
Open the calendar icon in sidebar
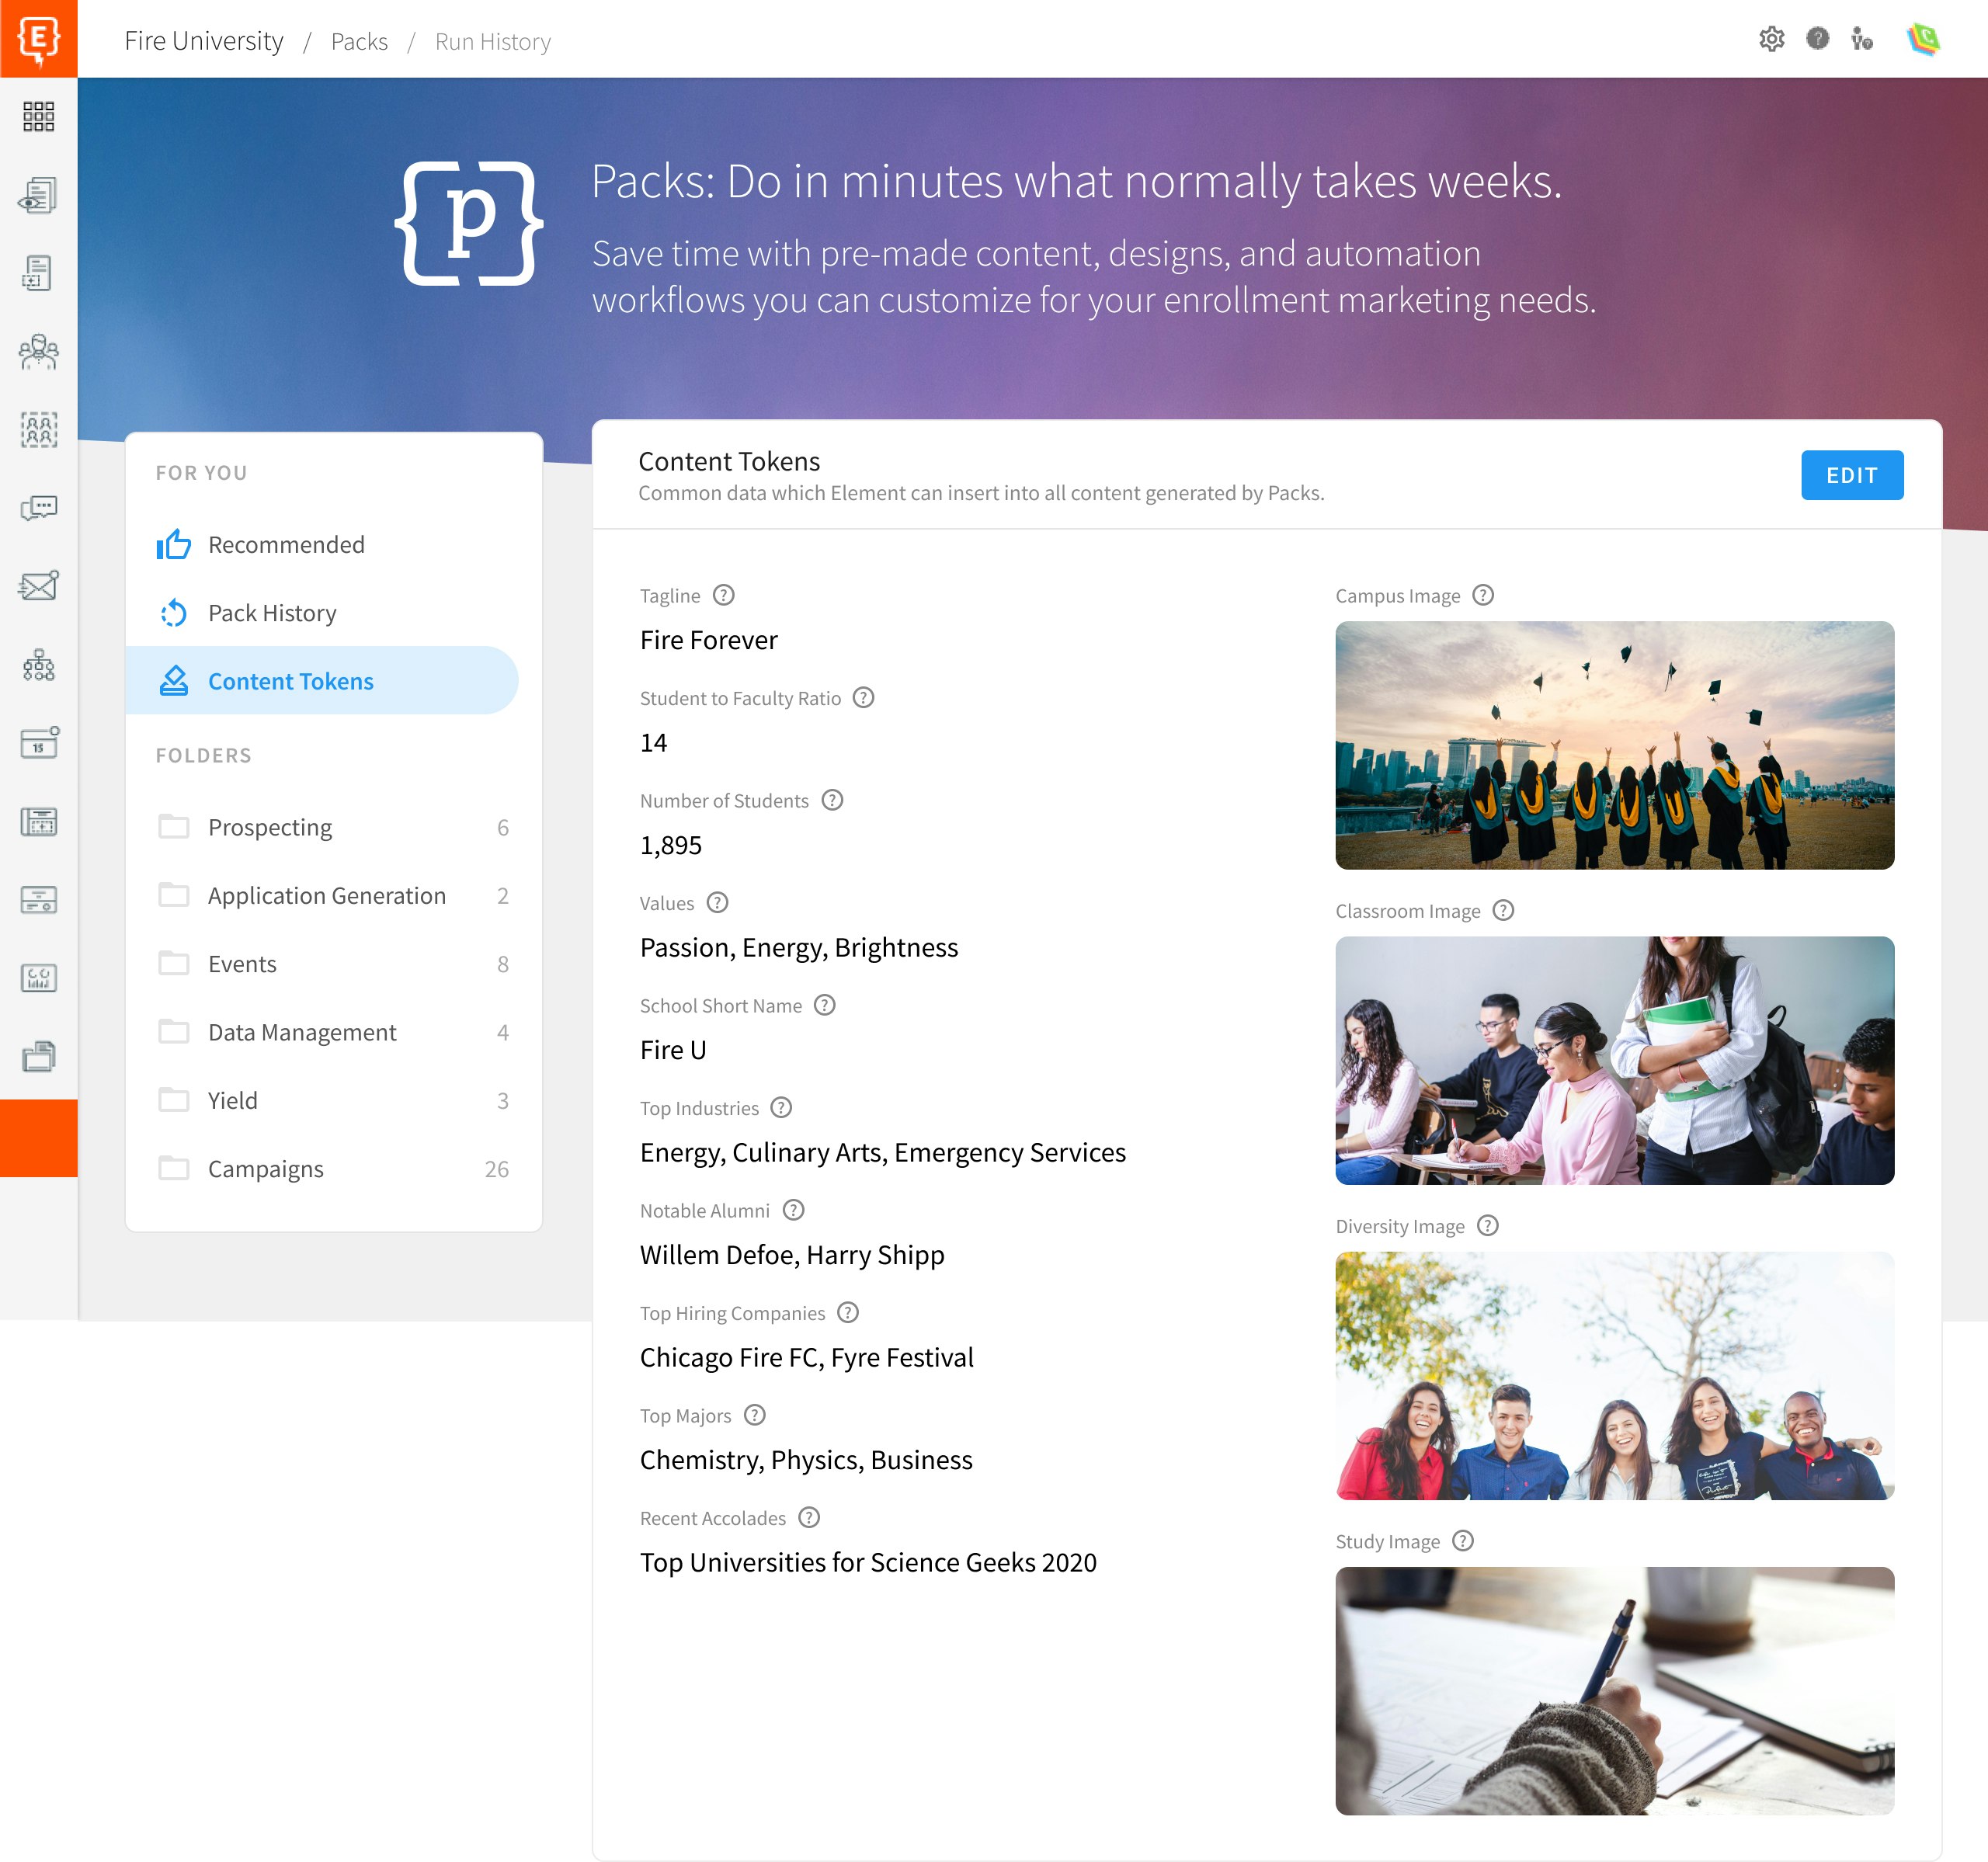38,743
